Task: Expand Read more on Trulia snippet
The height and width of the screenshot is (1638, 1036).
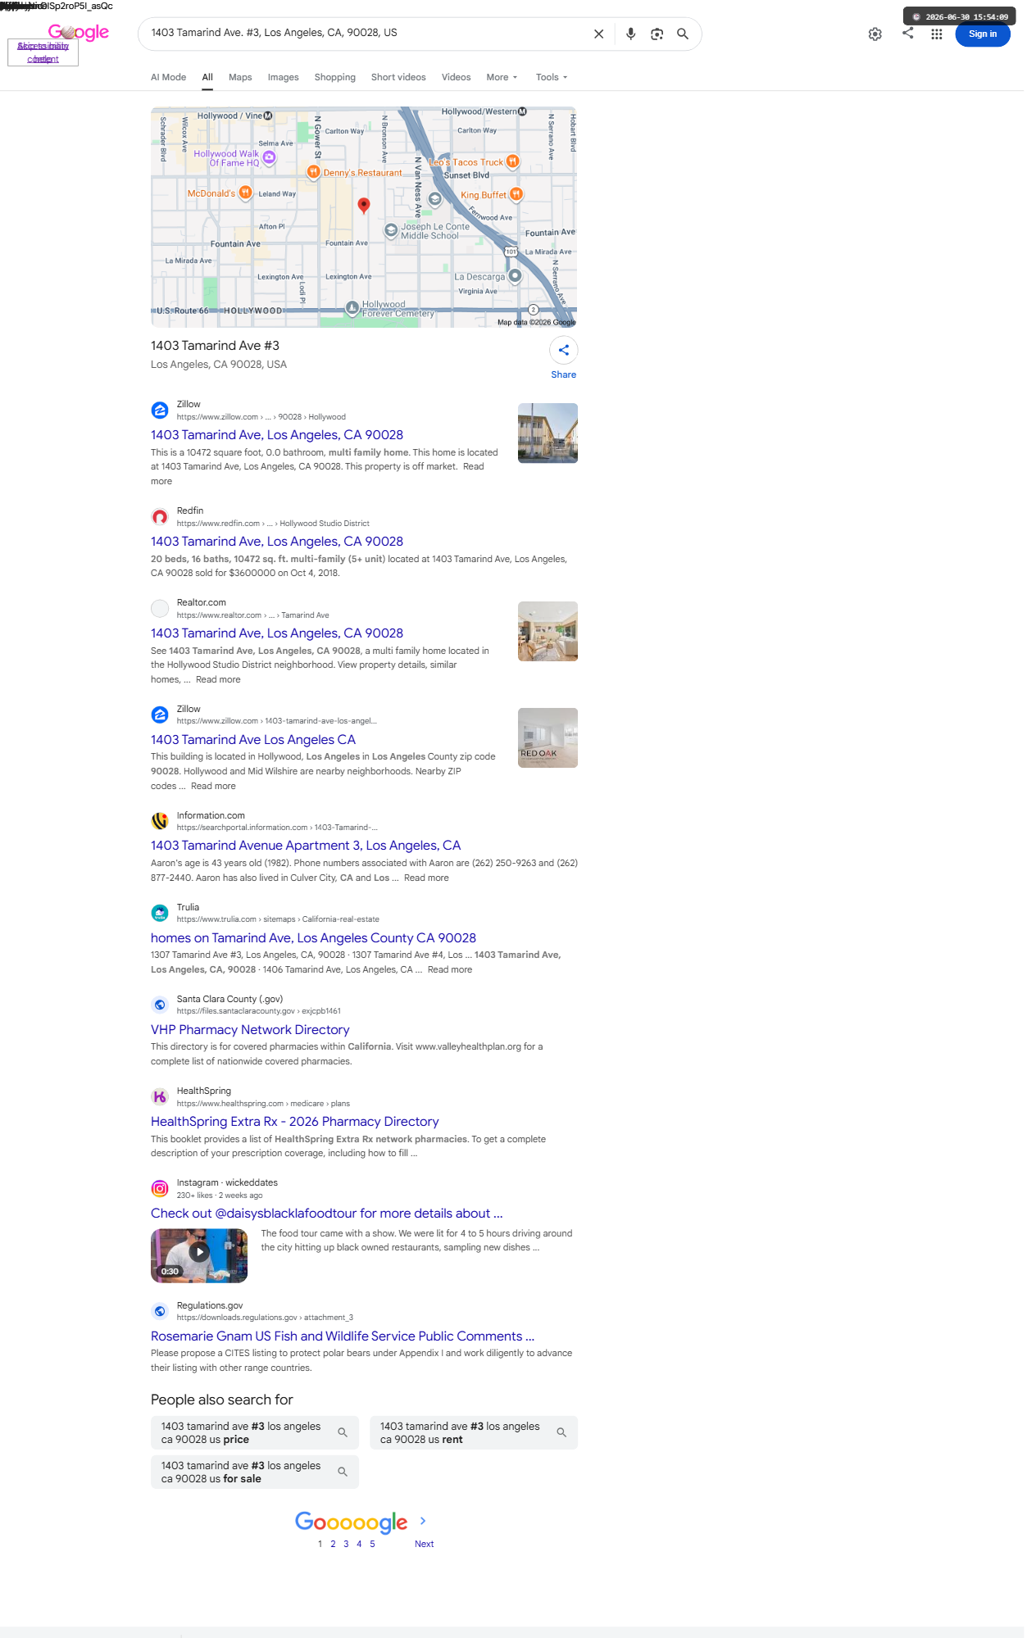Action: coord(450,969)
